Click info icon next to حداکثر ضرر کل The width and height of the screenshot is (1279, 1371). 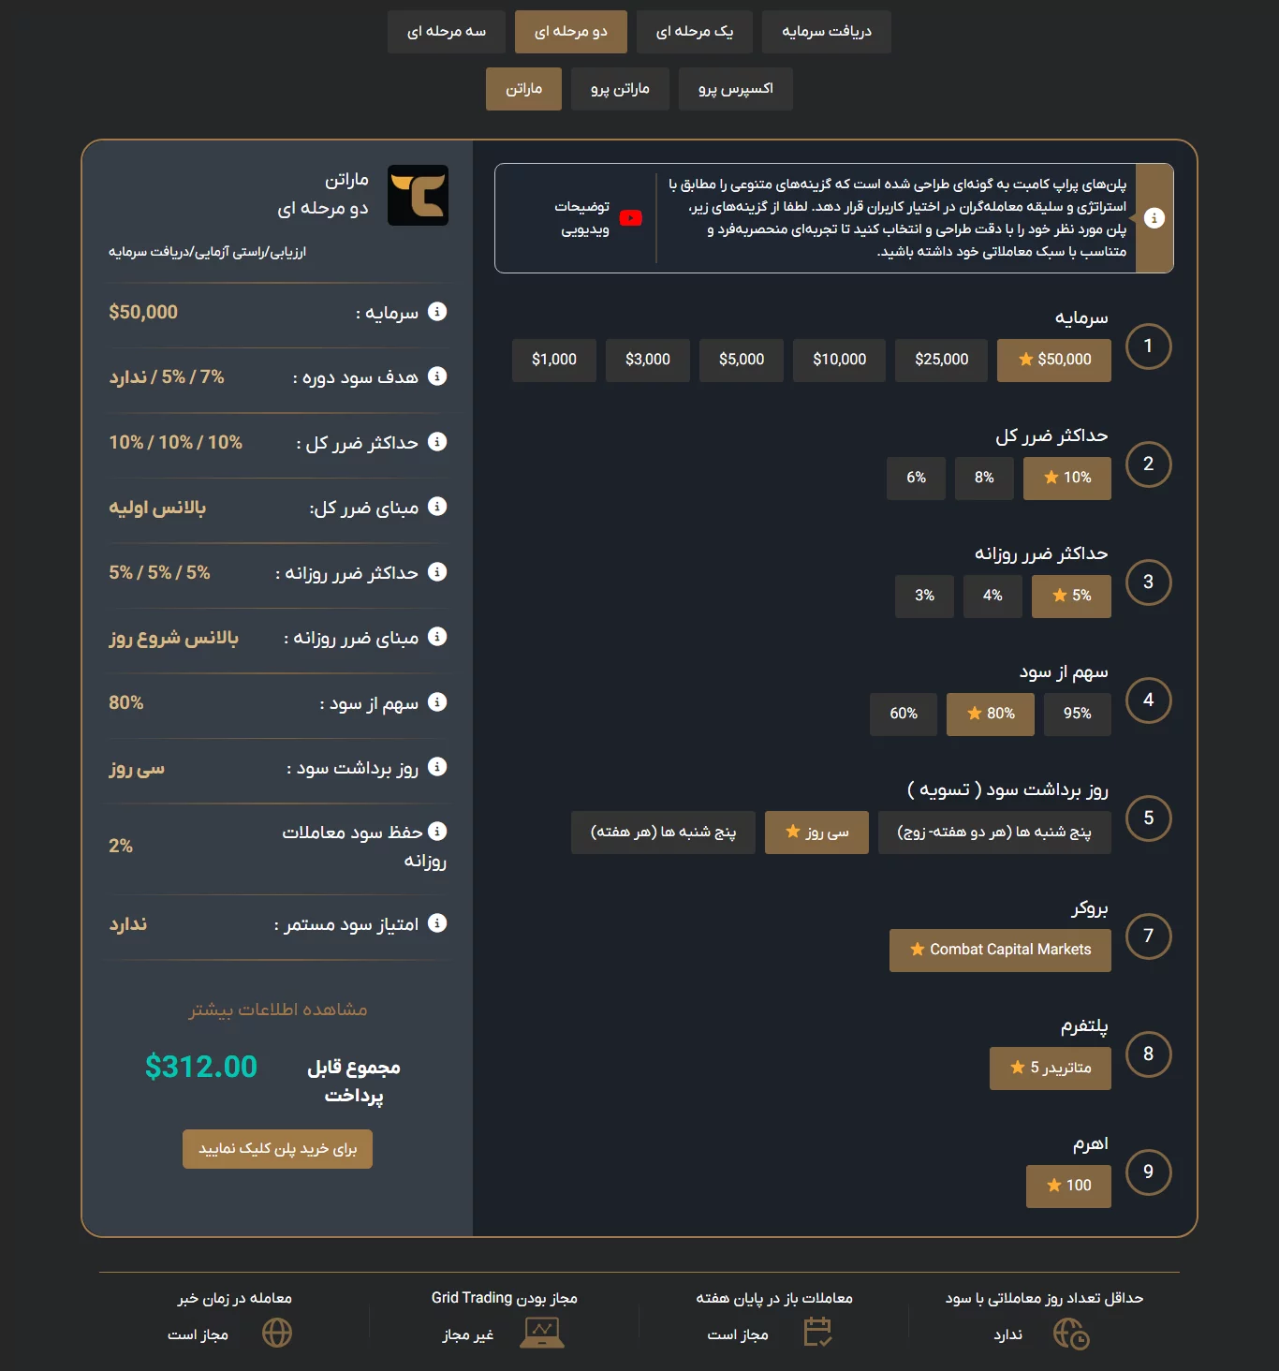pyautogui.click(x=437, y=442)
